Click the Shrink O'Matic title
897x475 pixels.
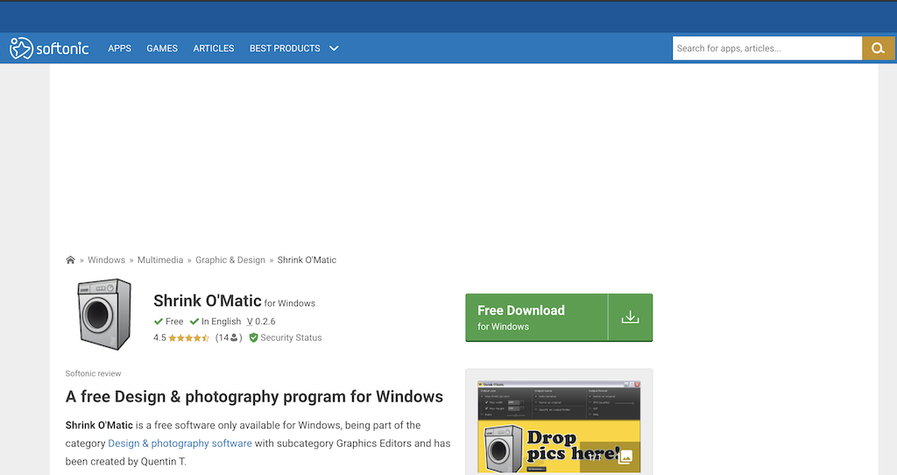pos(207,301)
